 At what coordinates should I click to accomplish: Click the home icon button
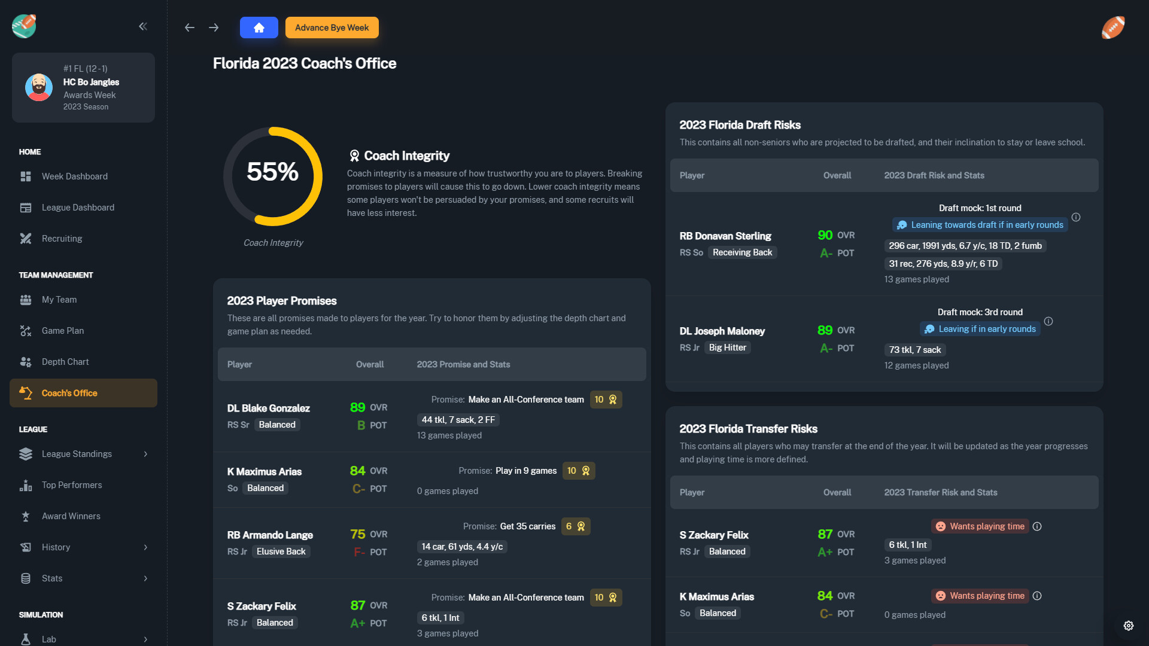click(259, 28)
